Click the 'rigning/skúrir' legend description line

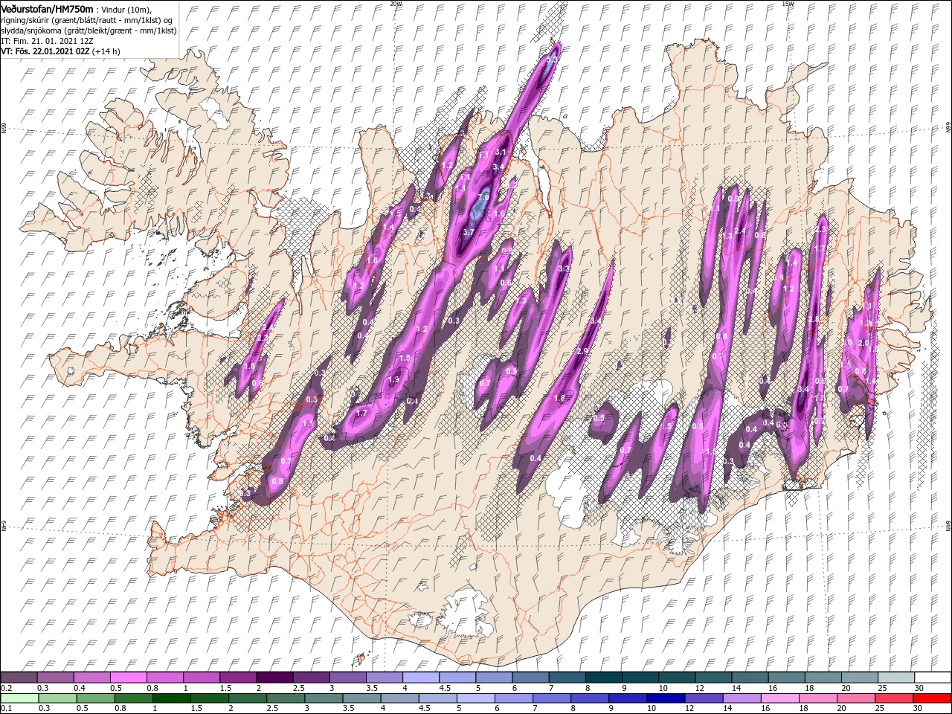coord(86,19)
